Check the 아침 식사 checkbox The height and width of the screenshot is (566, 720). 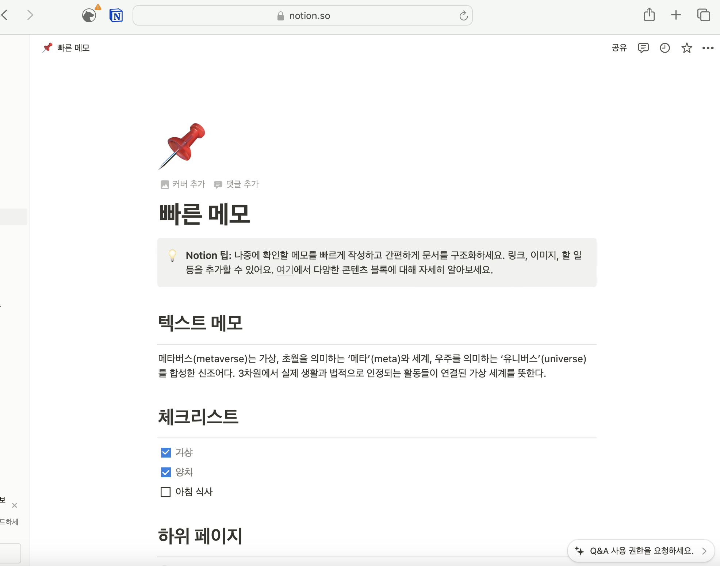(x=166, y=492)
